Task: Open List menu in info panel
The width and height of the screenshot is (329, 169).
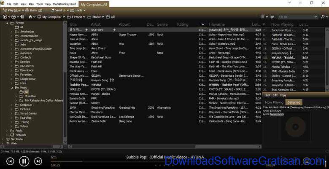Action: [268, 95]
